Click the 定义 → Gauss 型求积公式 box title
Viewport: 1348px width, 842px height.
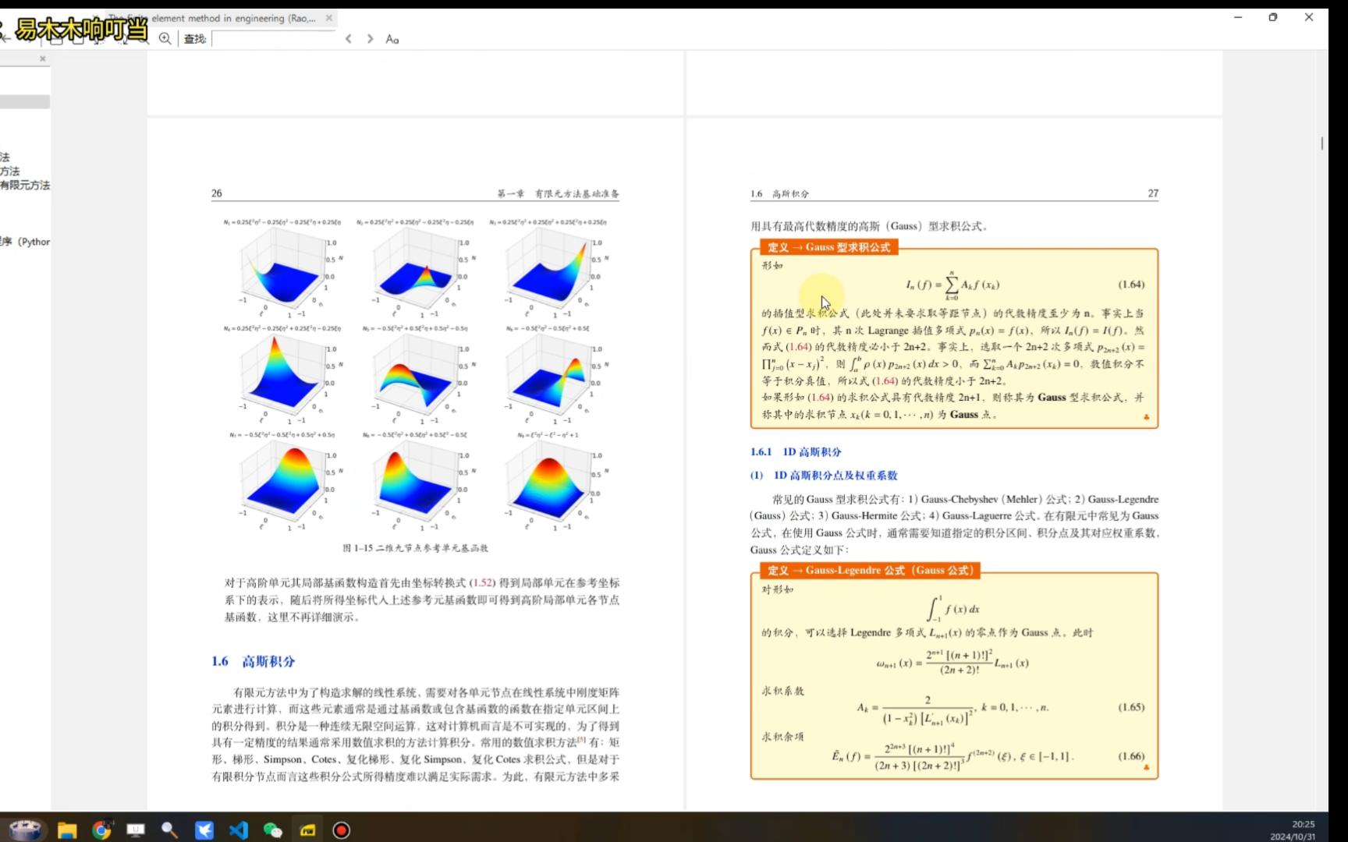point(829,247)
